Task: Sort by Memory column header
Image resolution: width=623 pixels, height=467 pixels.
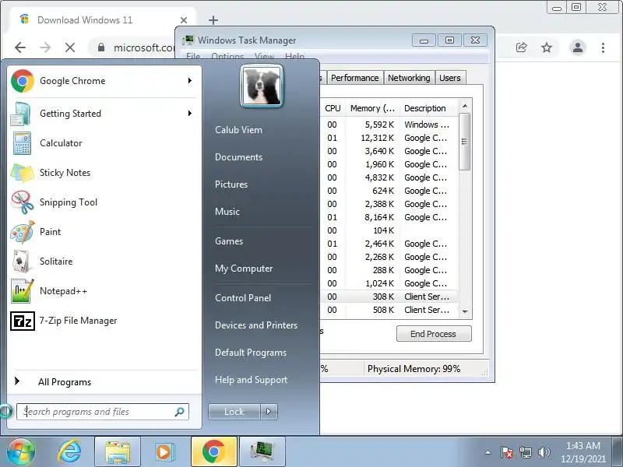Action: coord(372,108)
